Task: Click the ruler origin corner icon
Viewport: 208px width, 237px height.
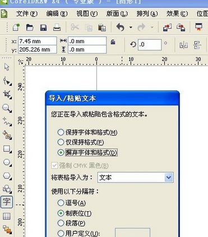Action: pyautogui.click(x=21, y=62)
